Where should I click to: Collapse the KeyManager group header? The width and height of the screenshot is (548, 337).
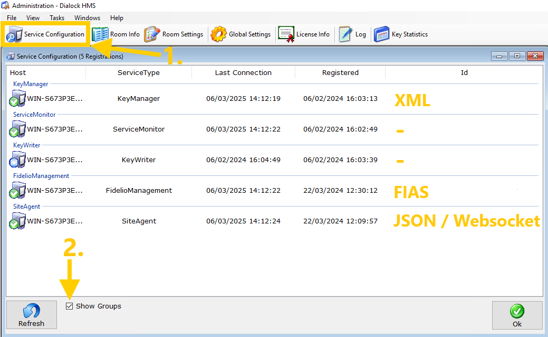click(31, 84)
